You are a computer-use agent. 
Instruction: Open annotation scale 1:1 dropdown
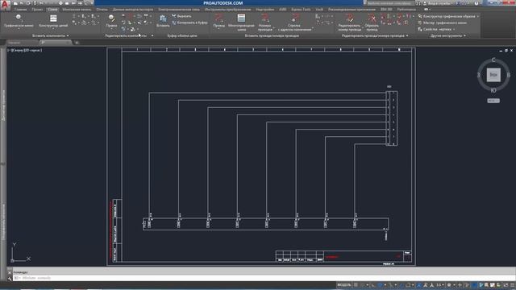tap(440, 284)
